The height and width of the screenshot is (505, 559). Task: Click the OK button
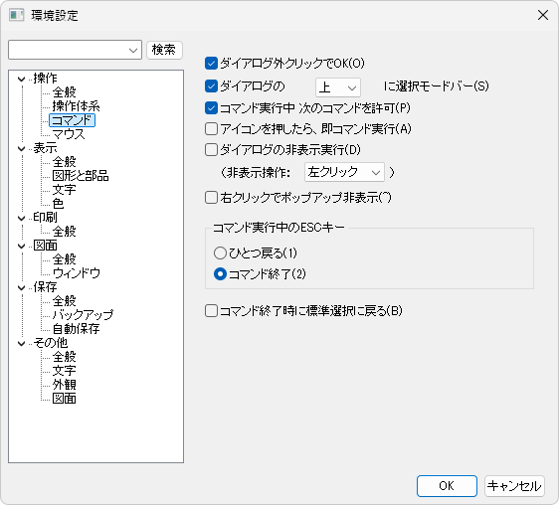447,486
